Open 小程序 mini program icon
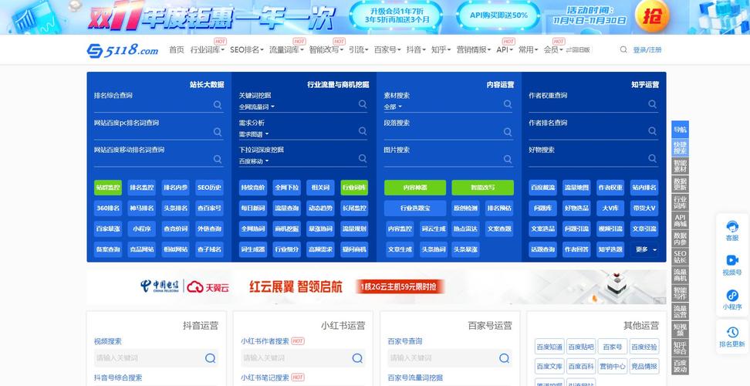 (731, 296)
